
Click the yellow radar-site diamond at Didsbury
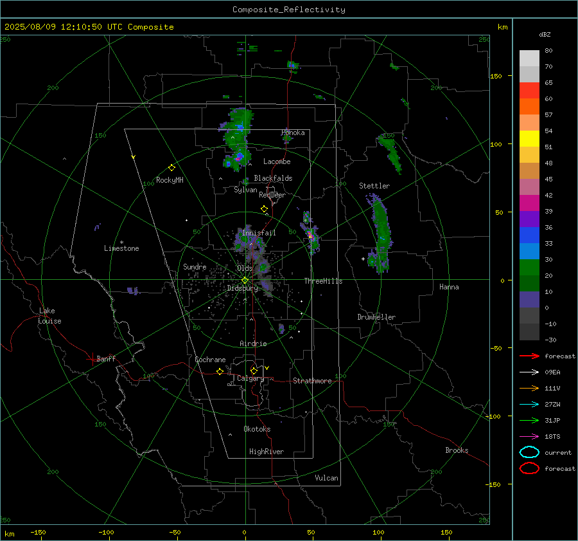[245, 280]
